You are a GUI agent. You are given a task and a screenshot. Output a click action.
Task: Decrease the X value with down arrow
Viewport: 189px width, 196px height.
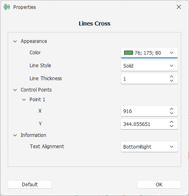(x=172, y=113)
